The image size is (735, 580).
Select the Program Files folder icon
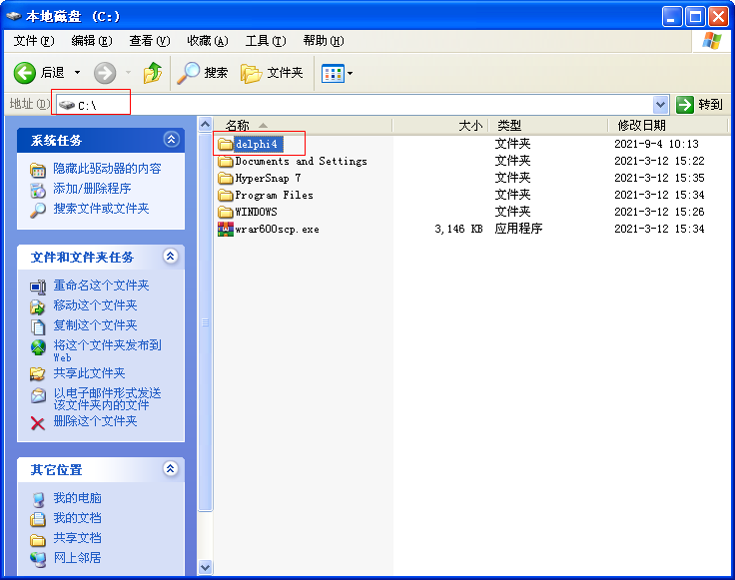pyautogui.click(x=226, y=196)
